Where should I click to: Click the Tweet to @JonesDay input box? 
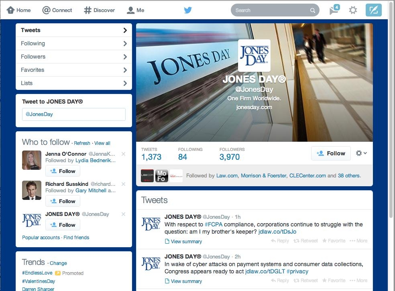pyautogui.click(x=74, y=114)
